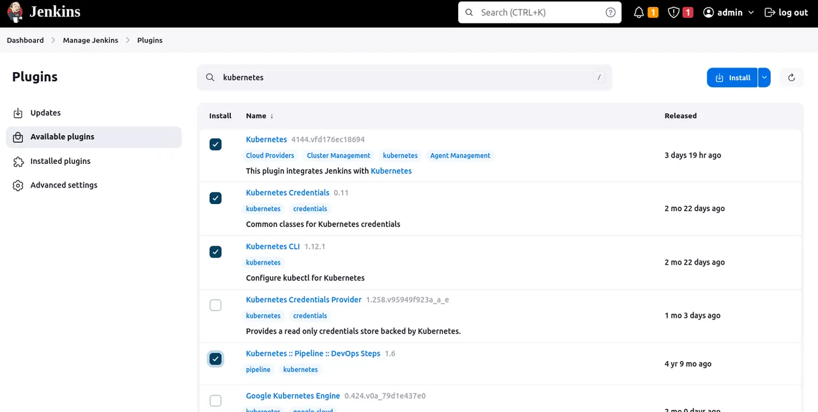
Task: Uncheck the Kubernetes CLI checkbox
Action: click(215, 252)
